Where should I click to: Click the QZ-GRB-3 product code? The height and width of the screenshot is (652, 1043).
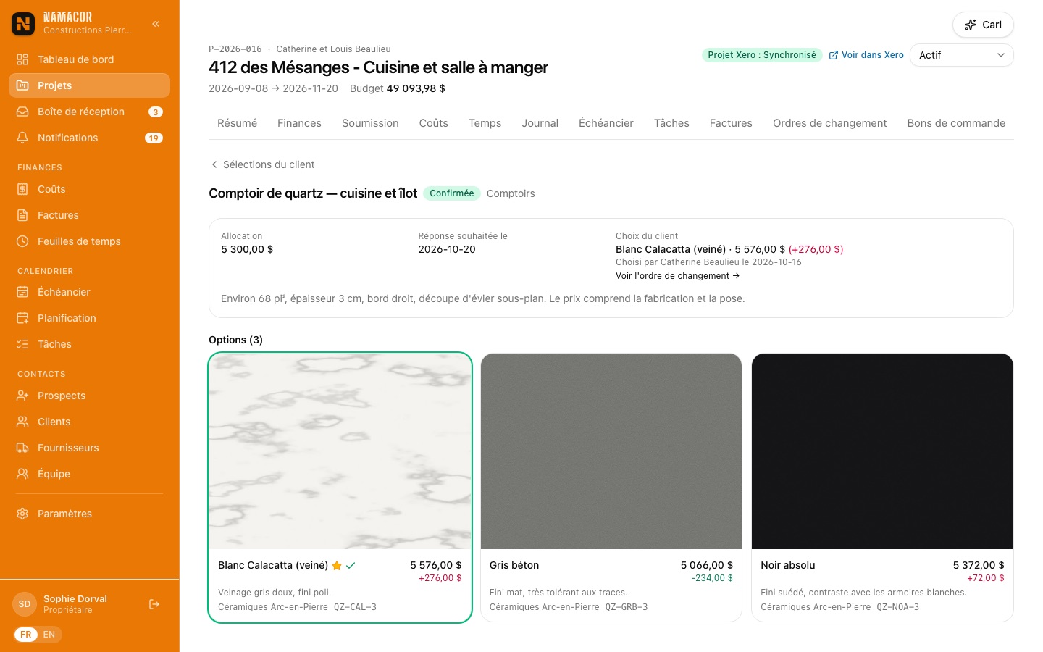(x=627, y=607)
